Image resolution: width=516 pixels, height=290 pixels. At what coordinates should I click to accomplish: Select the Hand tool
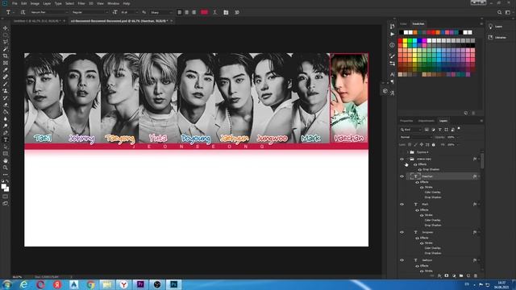(x=6, y=161)
